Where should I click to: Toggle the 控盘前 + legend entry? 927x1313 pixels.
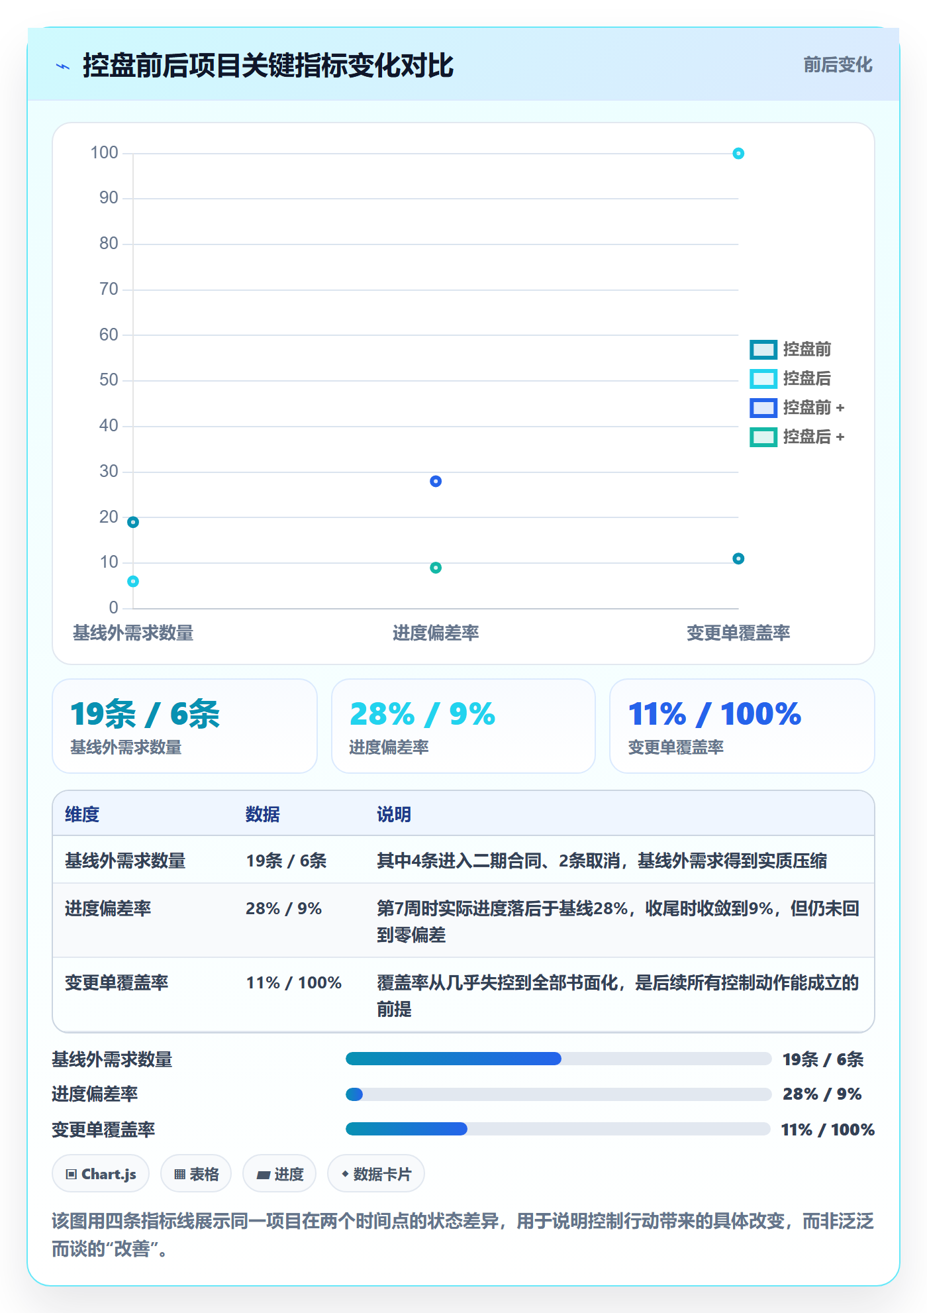[x=797, y=407]
